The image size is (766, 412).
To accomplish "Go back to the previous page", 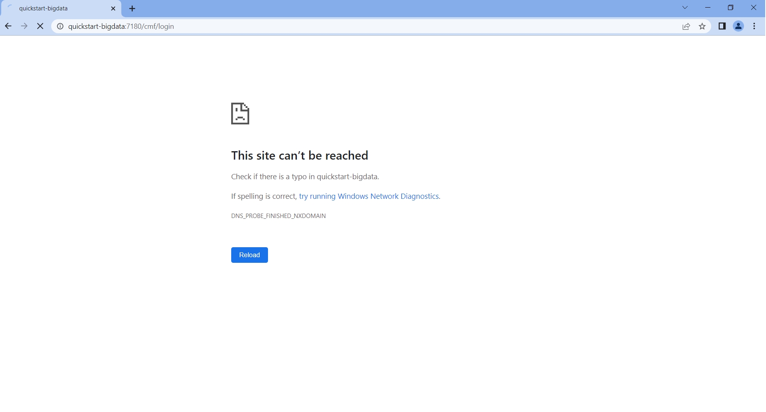I will pos(8,26).
